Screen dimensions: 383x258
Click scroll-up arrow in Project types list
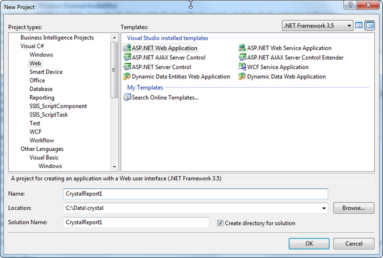[x=114, y=38]
